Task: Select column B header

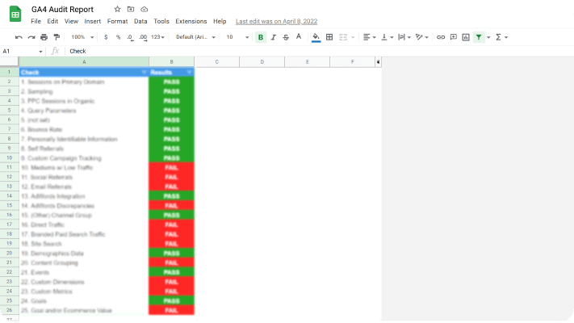Action: pos(171,62)
